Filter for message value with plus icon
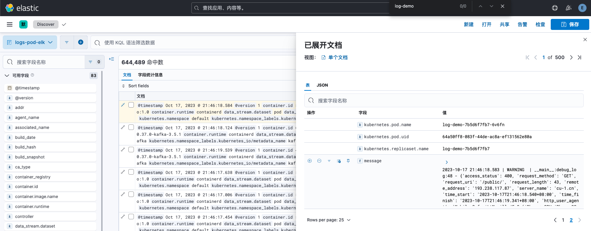The image size is (591, 231). pyautogui.click(x=309, y=161)
